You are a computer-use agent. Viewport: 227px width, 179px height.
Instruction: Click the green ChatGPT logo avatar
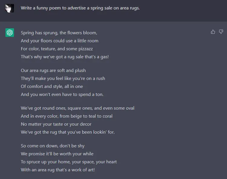(x=10, y=33)
